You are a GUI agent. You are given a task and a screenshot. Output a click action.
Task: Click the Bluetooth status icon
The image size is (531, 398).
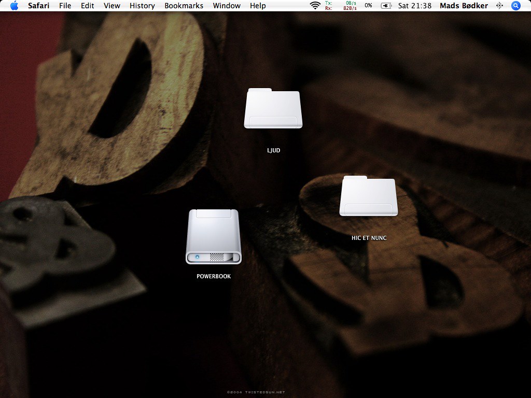499,6
